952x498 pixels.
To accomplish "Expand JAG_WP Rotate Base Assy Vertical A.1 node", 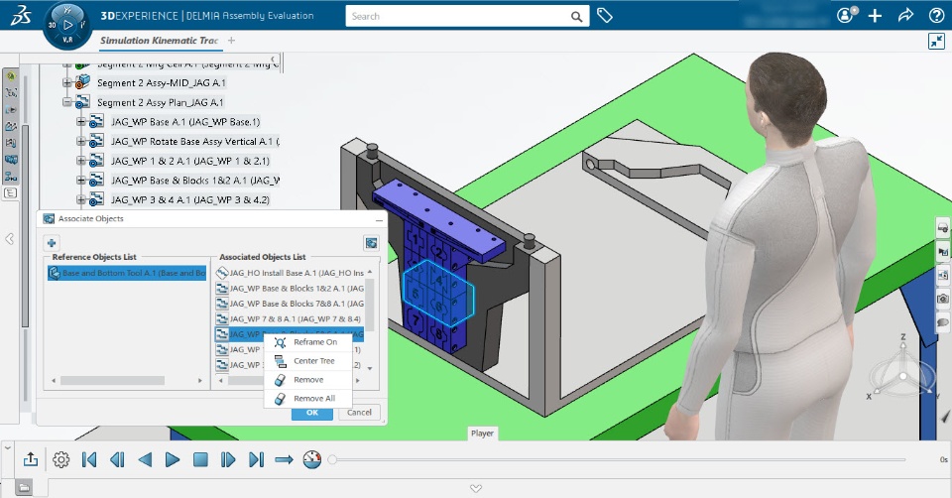I will [80, 141].
